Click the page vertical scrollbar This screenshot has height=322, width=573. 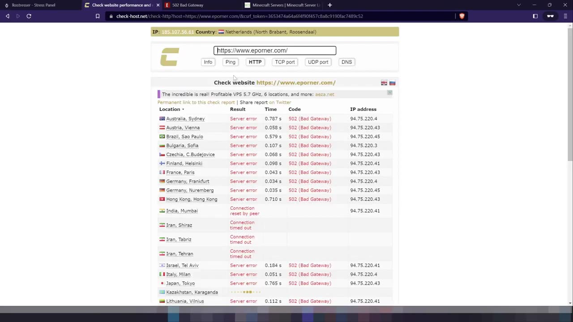570,94
